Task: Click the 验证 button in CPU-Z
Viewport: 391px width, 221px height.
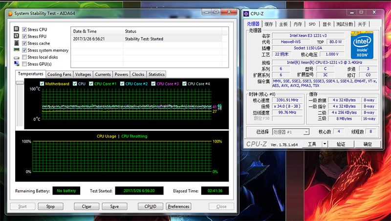Action: click(x=341, y=144)
